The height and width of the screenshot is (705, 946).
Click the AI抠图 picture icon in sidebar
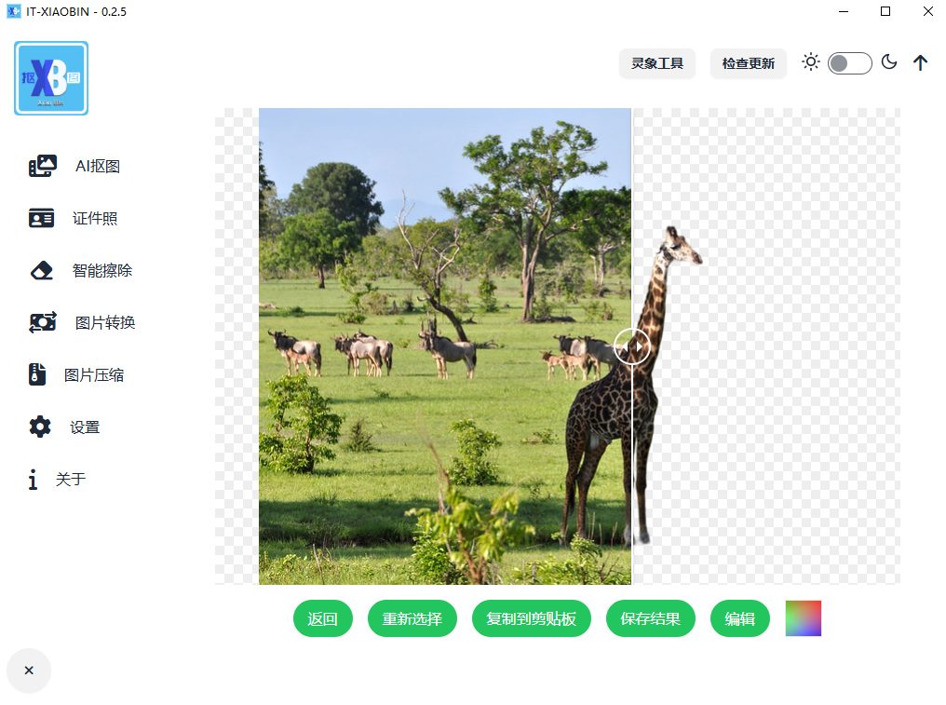tap(43, 167)
